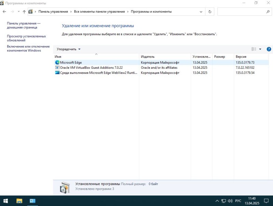This screenshot has height=206, width=273.
Task: Click the VirtualBox Guest Additions icon
Action: coord(57,67)
